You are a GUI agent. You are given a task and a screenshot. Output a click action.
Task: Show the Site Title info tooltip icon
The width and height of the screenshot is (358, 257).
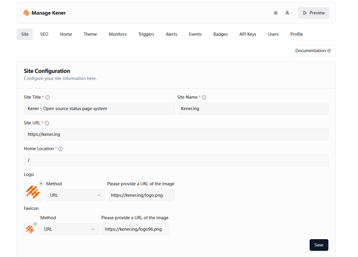pyautogui.click(x=47, y=97)
